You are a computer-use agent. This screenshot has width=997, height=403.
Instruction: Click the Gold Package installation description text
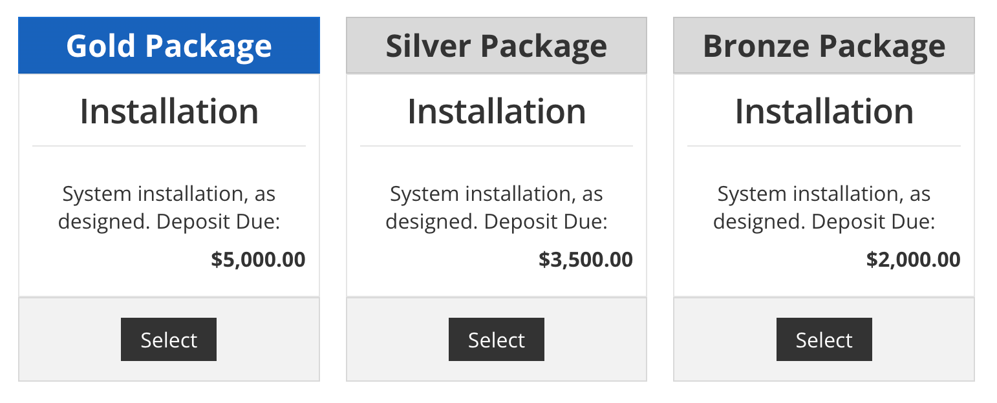169,207
